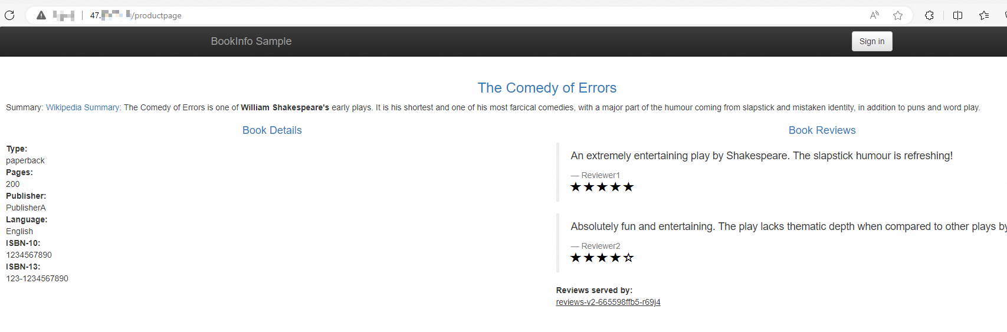The image size is (1007, 332).
Task: Click the first star of Reviewer1's rating
Action: [x=576, y=187]
